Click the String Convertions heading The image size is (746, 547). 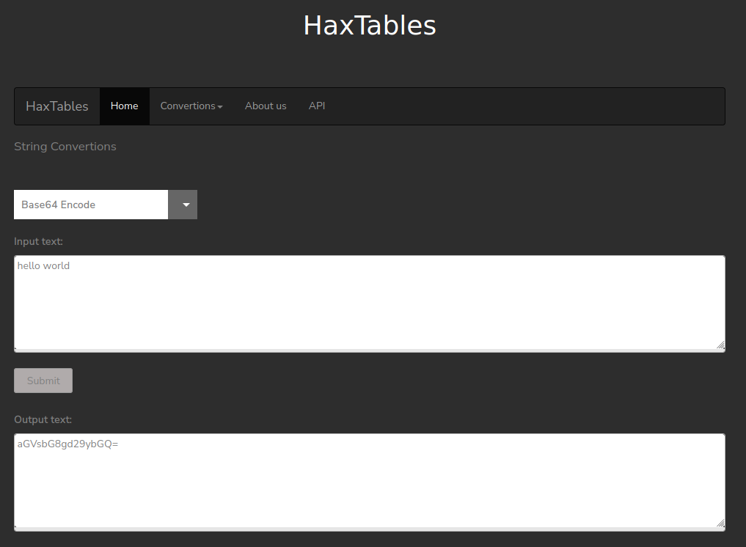(65, 147)
